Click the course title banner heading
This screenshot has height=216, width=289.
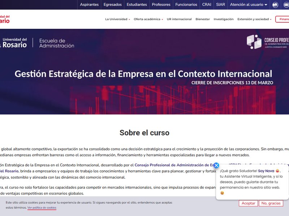[143, 74]
